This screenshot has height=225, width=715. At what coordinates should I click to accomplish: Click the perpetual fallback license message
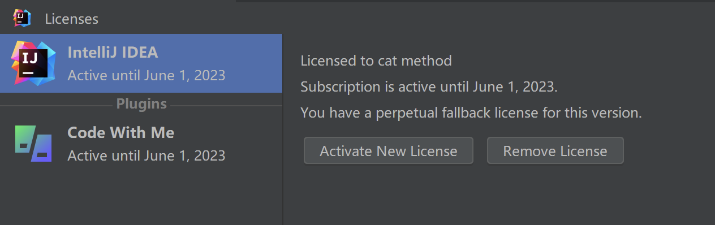(x=471, y=112)
